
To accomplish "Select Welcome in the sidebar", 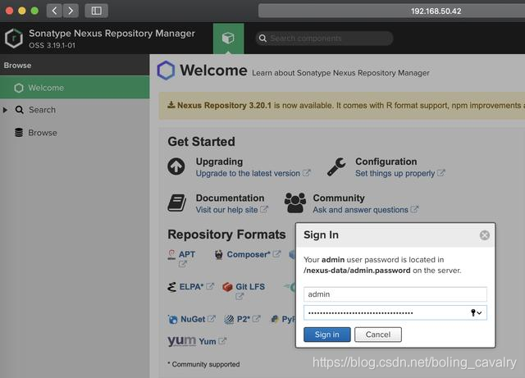I will coord(75,88).
